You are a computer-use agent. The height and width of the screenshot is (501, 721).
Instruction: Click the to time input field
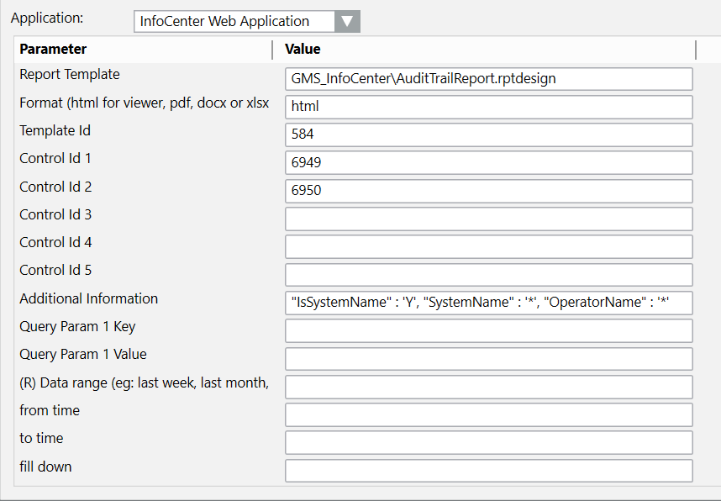click(488, 442)
